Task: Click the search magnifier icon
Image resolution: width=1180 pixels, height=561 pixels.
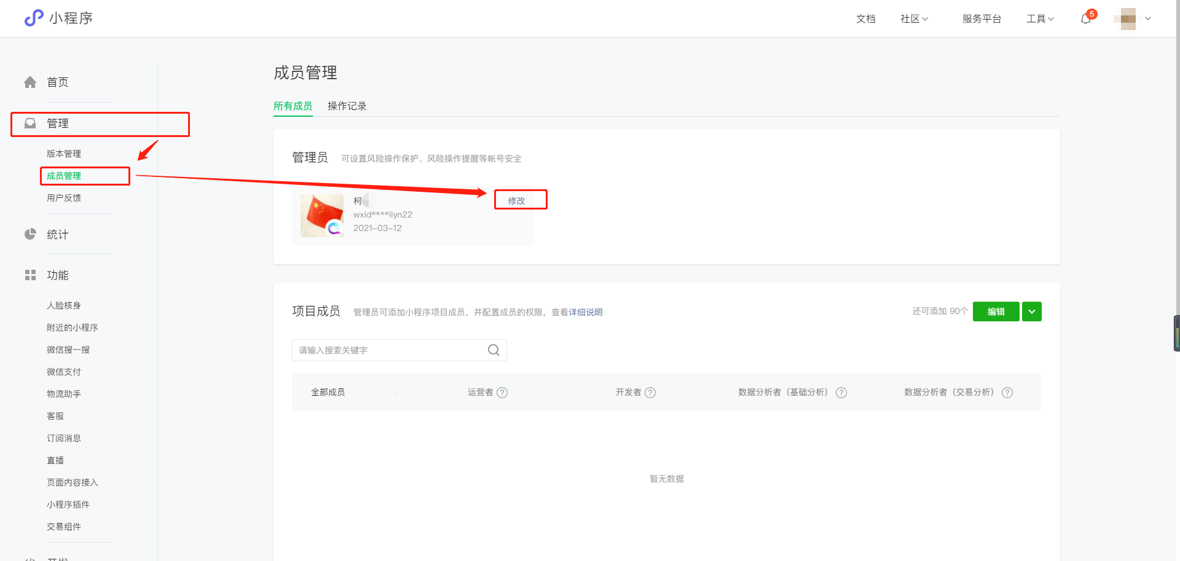Action: pyautogui.click(x=494, y=350)
